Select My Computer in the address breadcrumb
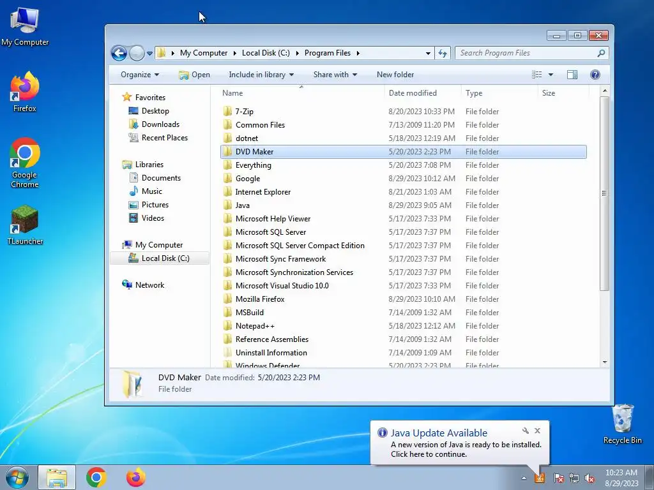This screenshot has height=490, width=654. tap(204, 53)
